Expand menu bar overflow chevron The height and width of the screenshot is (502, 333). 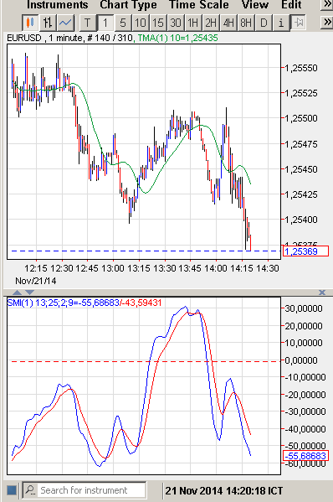click(326, 4)
